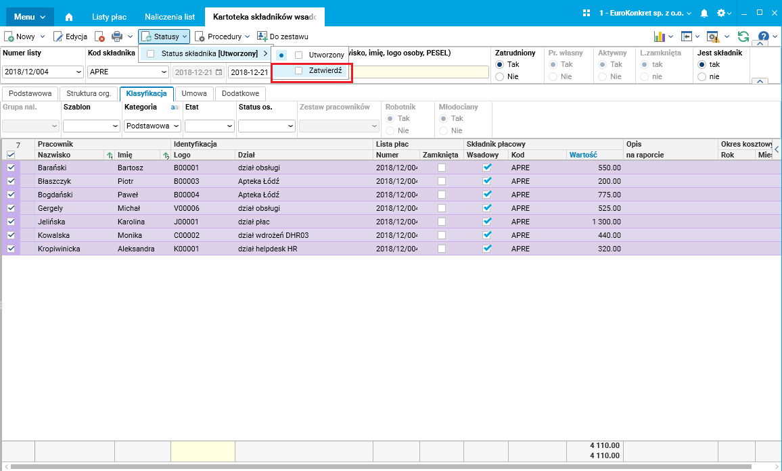The height and width of the screenshot is (471, 782).
Task: Sort by the Wartość column header
Action: click(582, 155)
